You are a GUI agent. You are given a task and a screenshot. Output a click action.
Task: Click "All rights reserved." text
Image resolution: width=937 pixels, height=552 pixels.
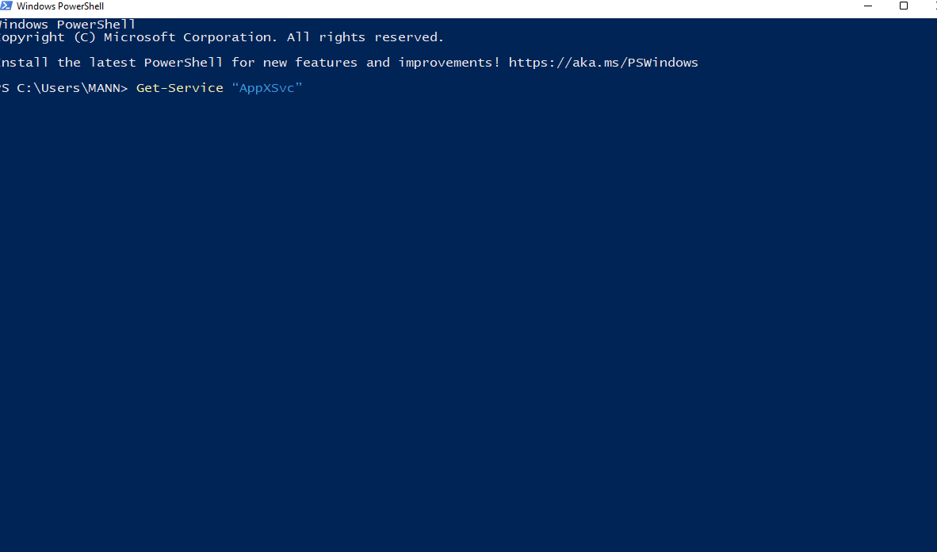(365, 37)
